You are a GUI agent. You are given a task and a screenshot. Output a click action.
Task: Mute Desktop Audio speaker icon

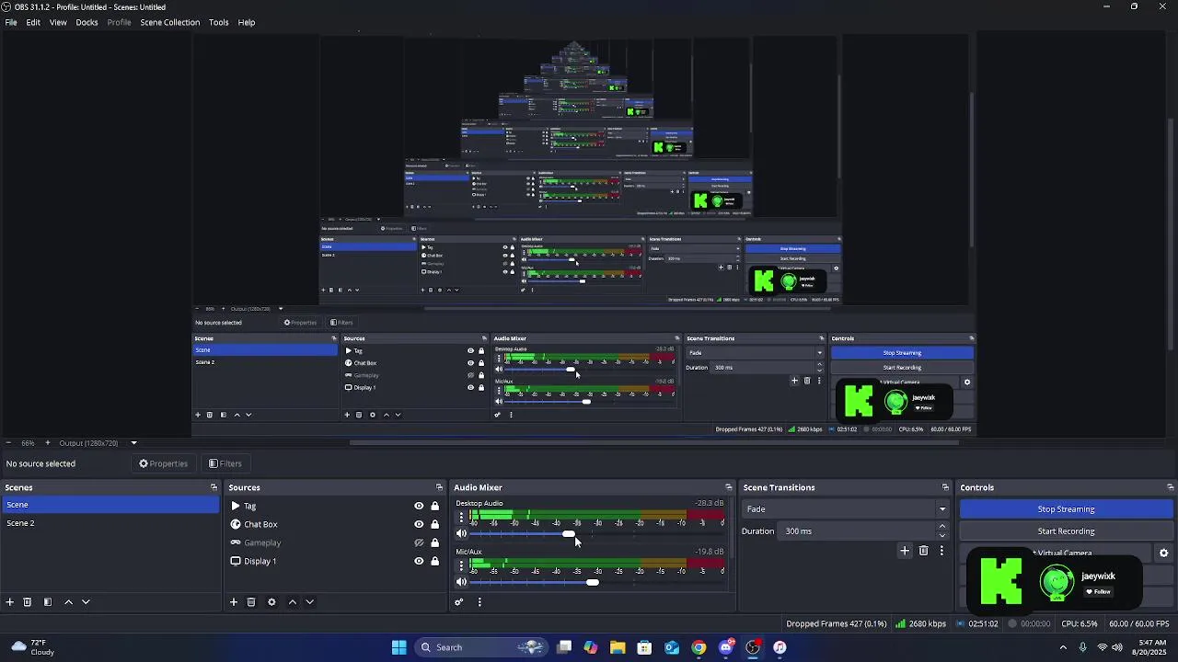click(x=462, y=534)
